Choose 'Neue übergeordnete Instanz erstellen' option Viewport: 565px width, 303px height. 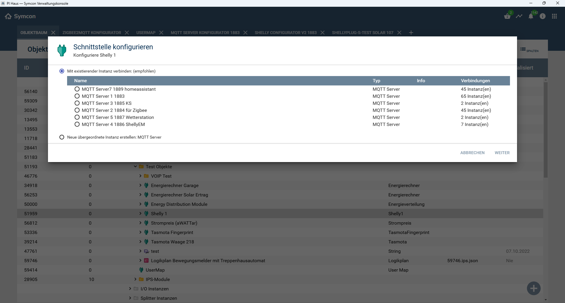[62, 137]
